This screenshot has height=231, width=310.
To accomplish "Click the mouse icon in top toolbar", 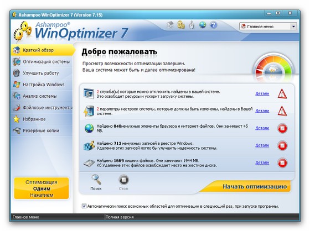I will coord(192,25).
